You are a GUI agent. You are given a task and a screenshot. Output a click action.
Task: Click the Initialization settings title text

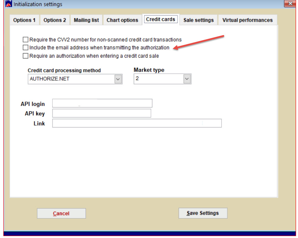[x=38, y=4]
